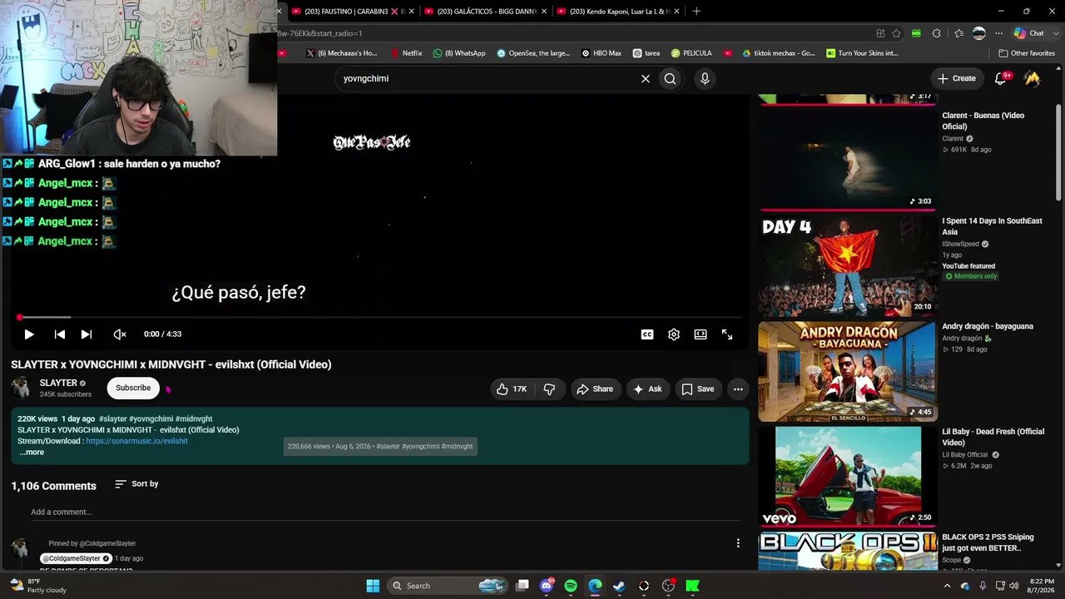The height and width of the screenshot is (599, 1065).
Task: Open the Windows Start menu
Action: point(373,586)
